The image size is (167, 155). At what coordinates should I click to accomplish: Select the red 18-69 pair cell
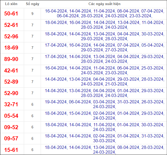(x=11, y=48)
